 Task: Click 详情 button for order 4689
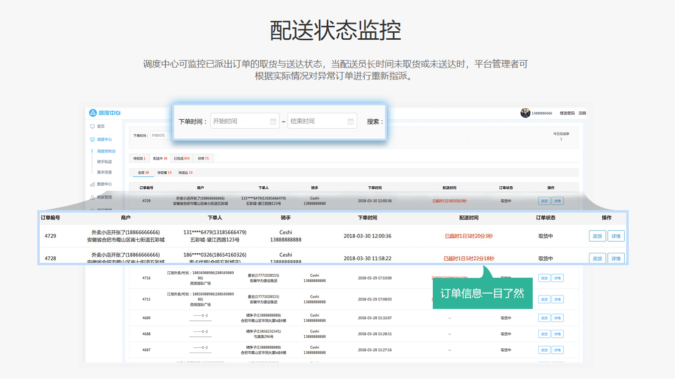coord(558,318)
